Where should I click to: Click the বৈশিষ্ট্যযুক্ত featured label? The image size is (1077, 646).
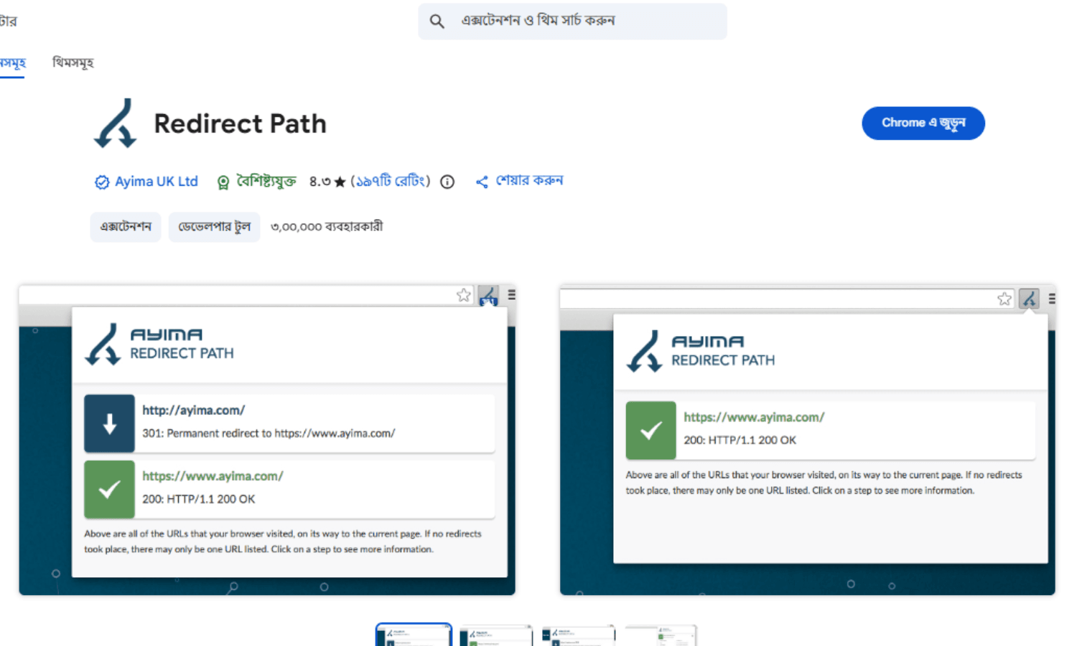point(266,182)
